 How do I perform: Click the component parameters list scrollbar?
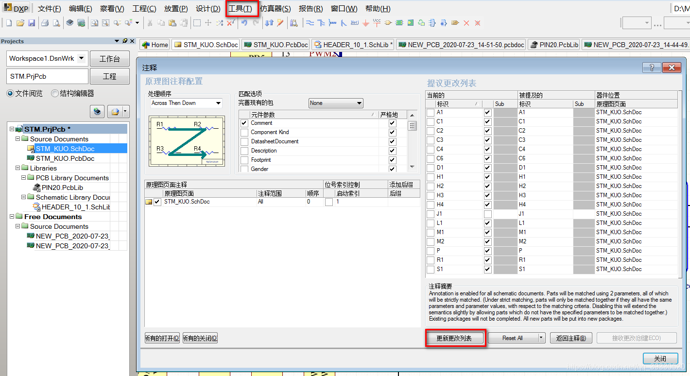(x=413, y=141)
